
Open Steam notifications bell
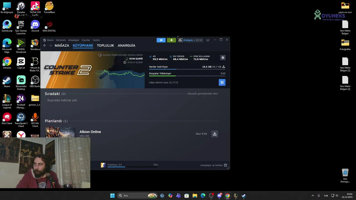point(171,40)
